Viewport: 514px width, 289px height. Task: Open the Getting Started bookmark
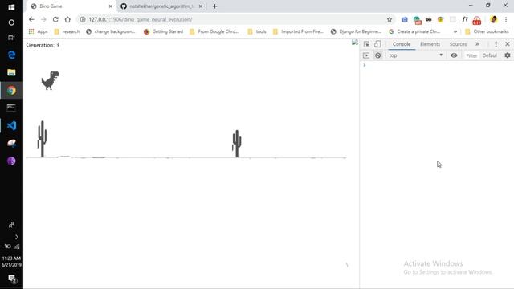coord(163,31)
